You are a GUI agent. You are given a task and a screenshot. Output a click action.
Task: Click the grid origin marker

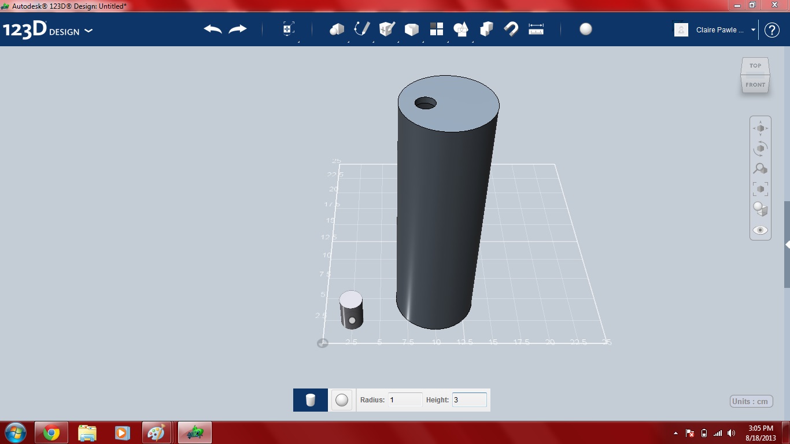(x=323, y=343)
